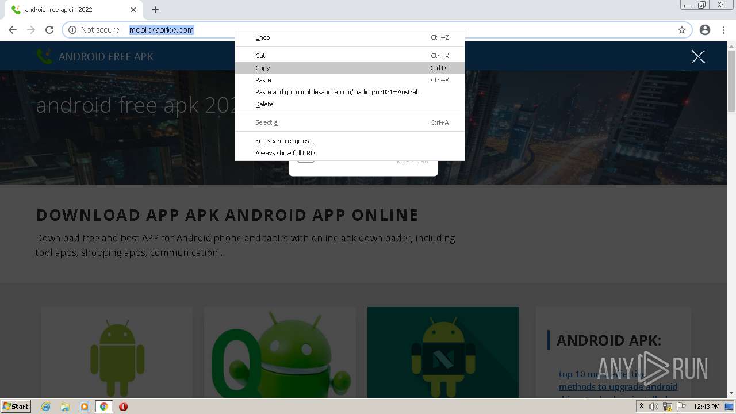The height and width of the screenshot is (414, 736).
Task: Open the green Android Q thumbnail
Action: pos(279,352)
